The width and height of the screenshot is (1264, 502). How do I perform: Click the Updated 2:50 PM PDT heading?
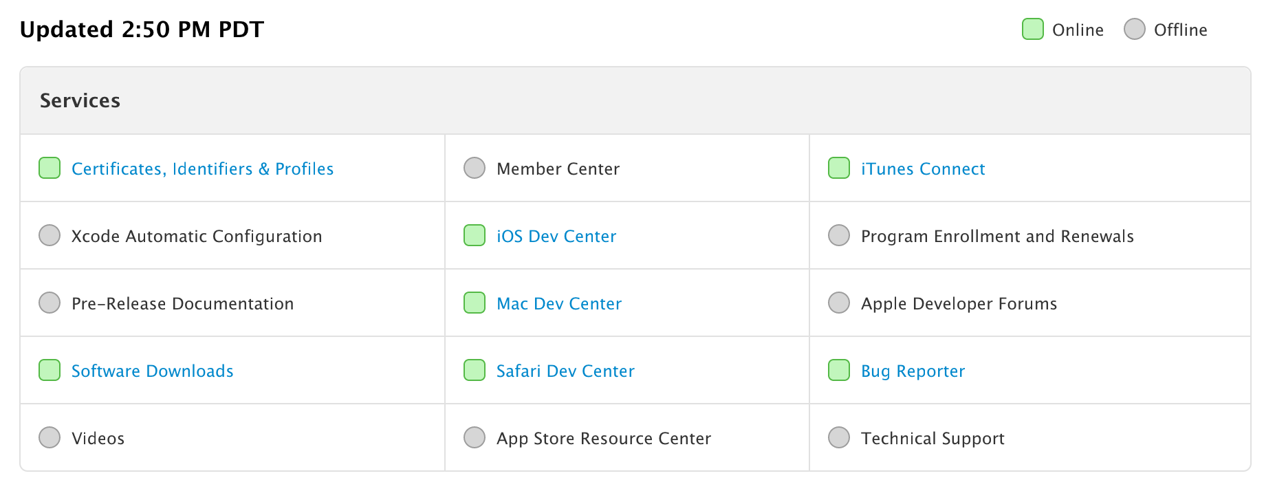point(142,30)
